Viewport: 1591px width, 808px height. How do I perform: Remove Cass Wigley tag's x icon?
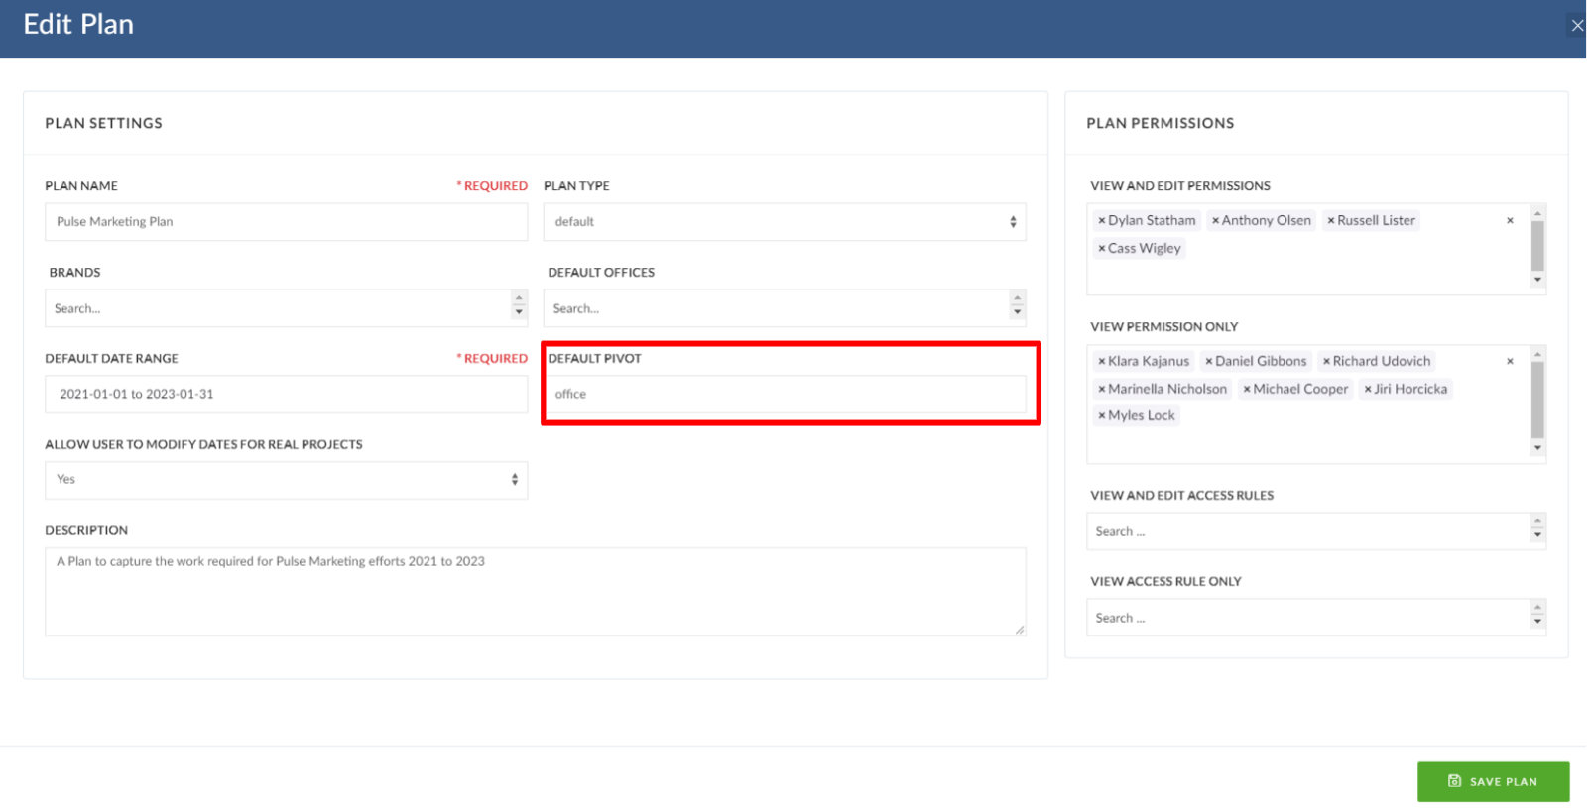1101,249
